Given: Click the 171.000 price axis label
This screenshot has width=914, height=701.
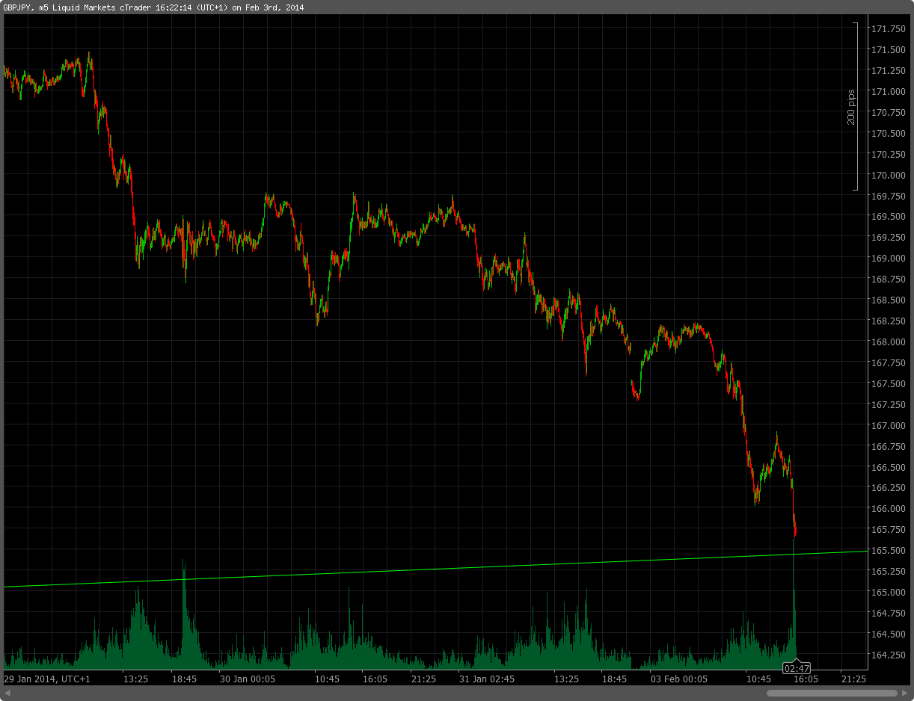Looking at the screenshot, I should coord(888,92).
